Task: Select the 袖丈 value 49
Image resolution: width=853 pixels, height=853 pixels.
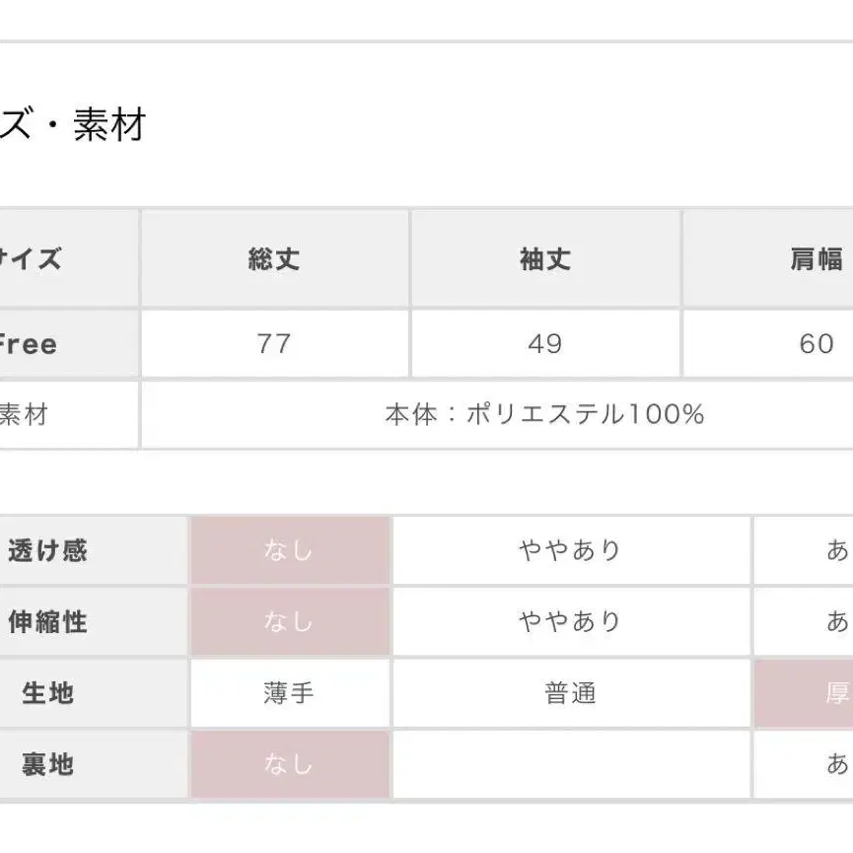Action: [x=545, y=344]
